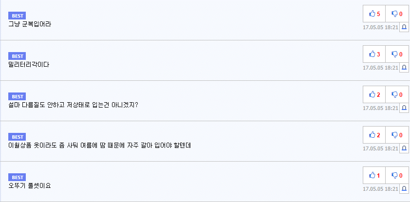This screenshot has height=202, width=410.
Task: Report the comment '그냥 군복입어라'
Action: click(404, 27)
